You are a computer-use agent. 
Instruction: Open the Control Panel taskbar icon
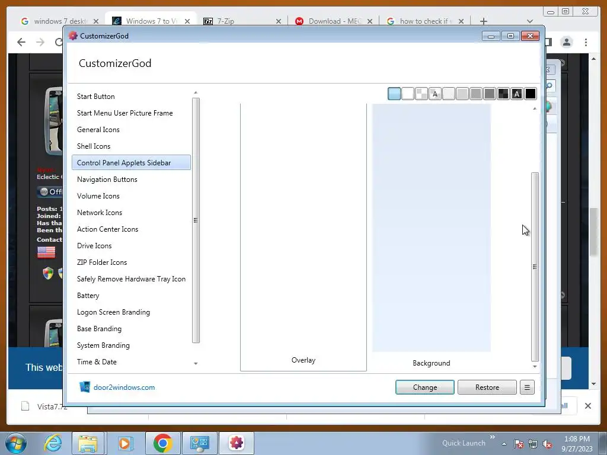199,443
